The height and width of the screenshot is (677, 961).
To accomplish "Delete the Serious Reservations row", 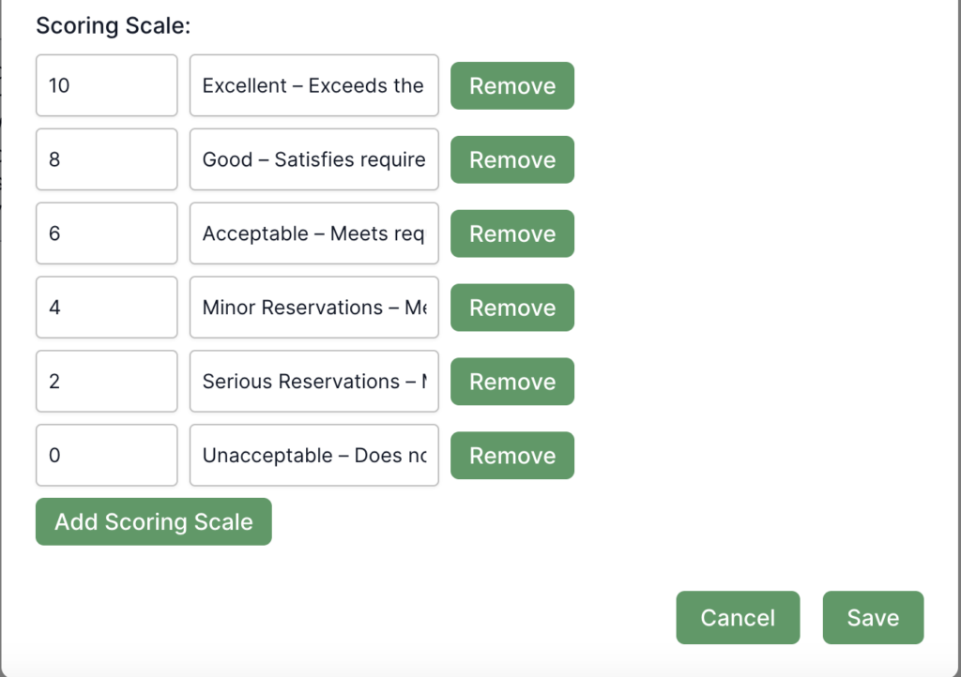I will 511,382.
